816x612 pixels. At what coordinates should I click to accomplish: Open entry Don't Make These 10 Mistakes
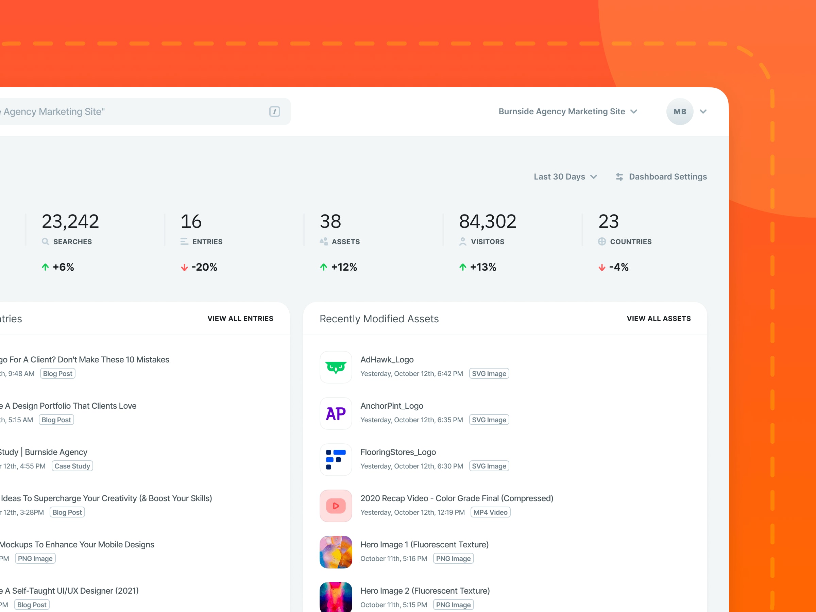(84, 360)
